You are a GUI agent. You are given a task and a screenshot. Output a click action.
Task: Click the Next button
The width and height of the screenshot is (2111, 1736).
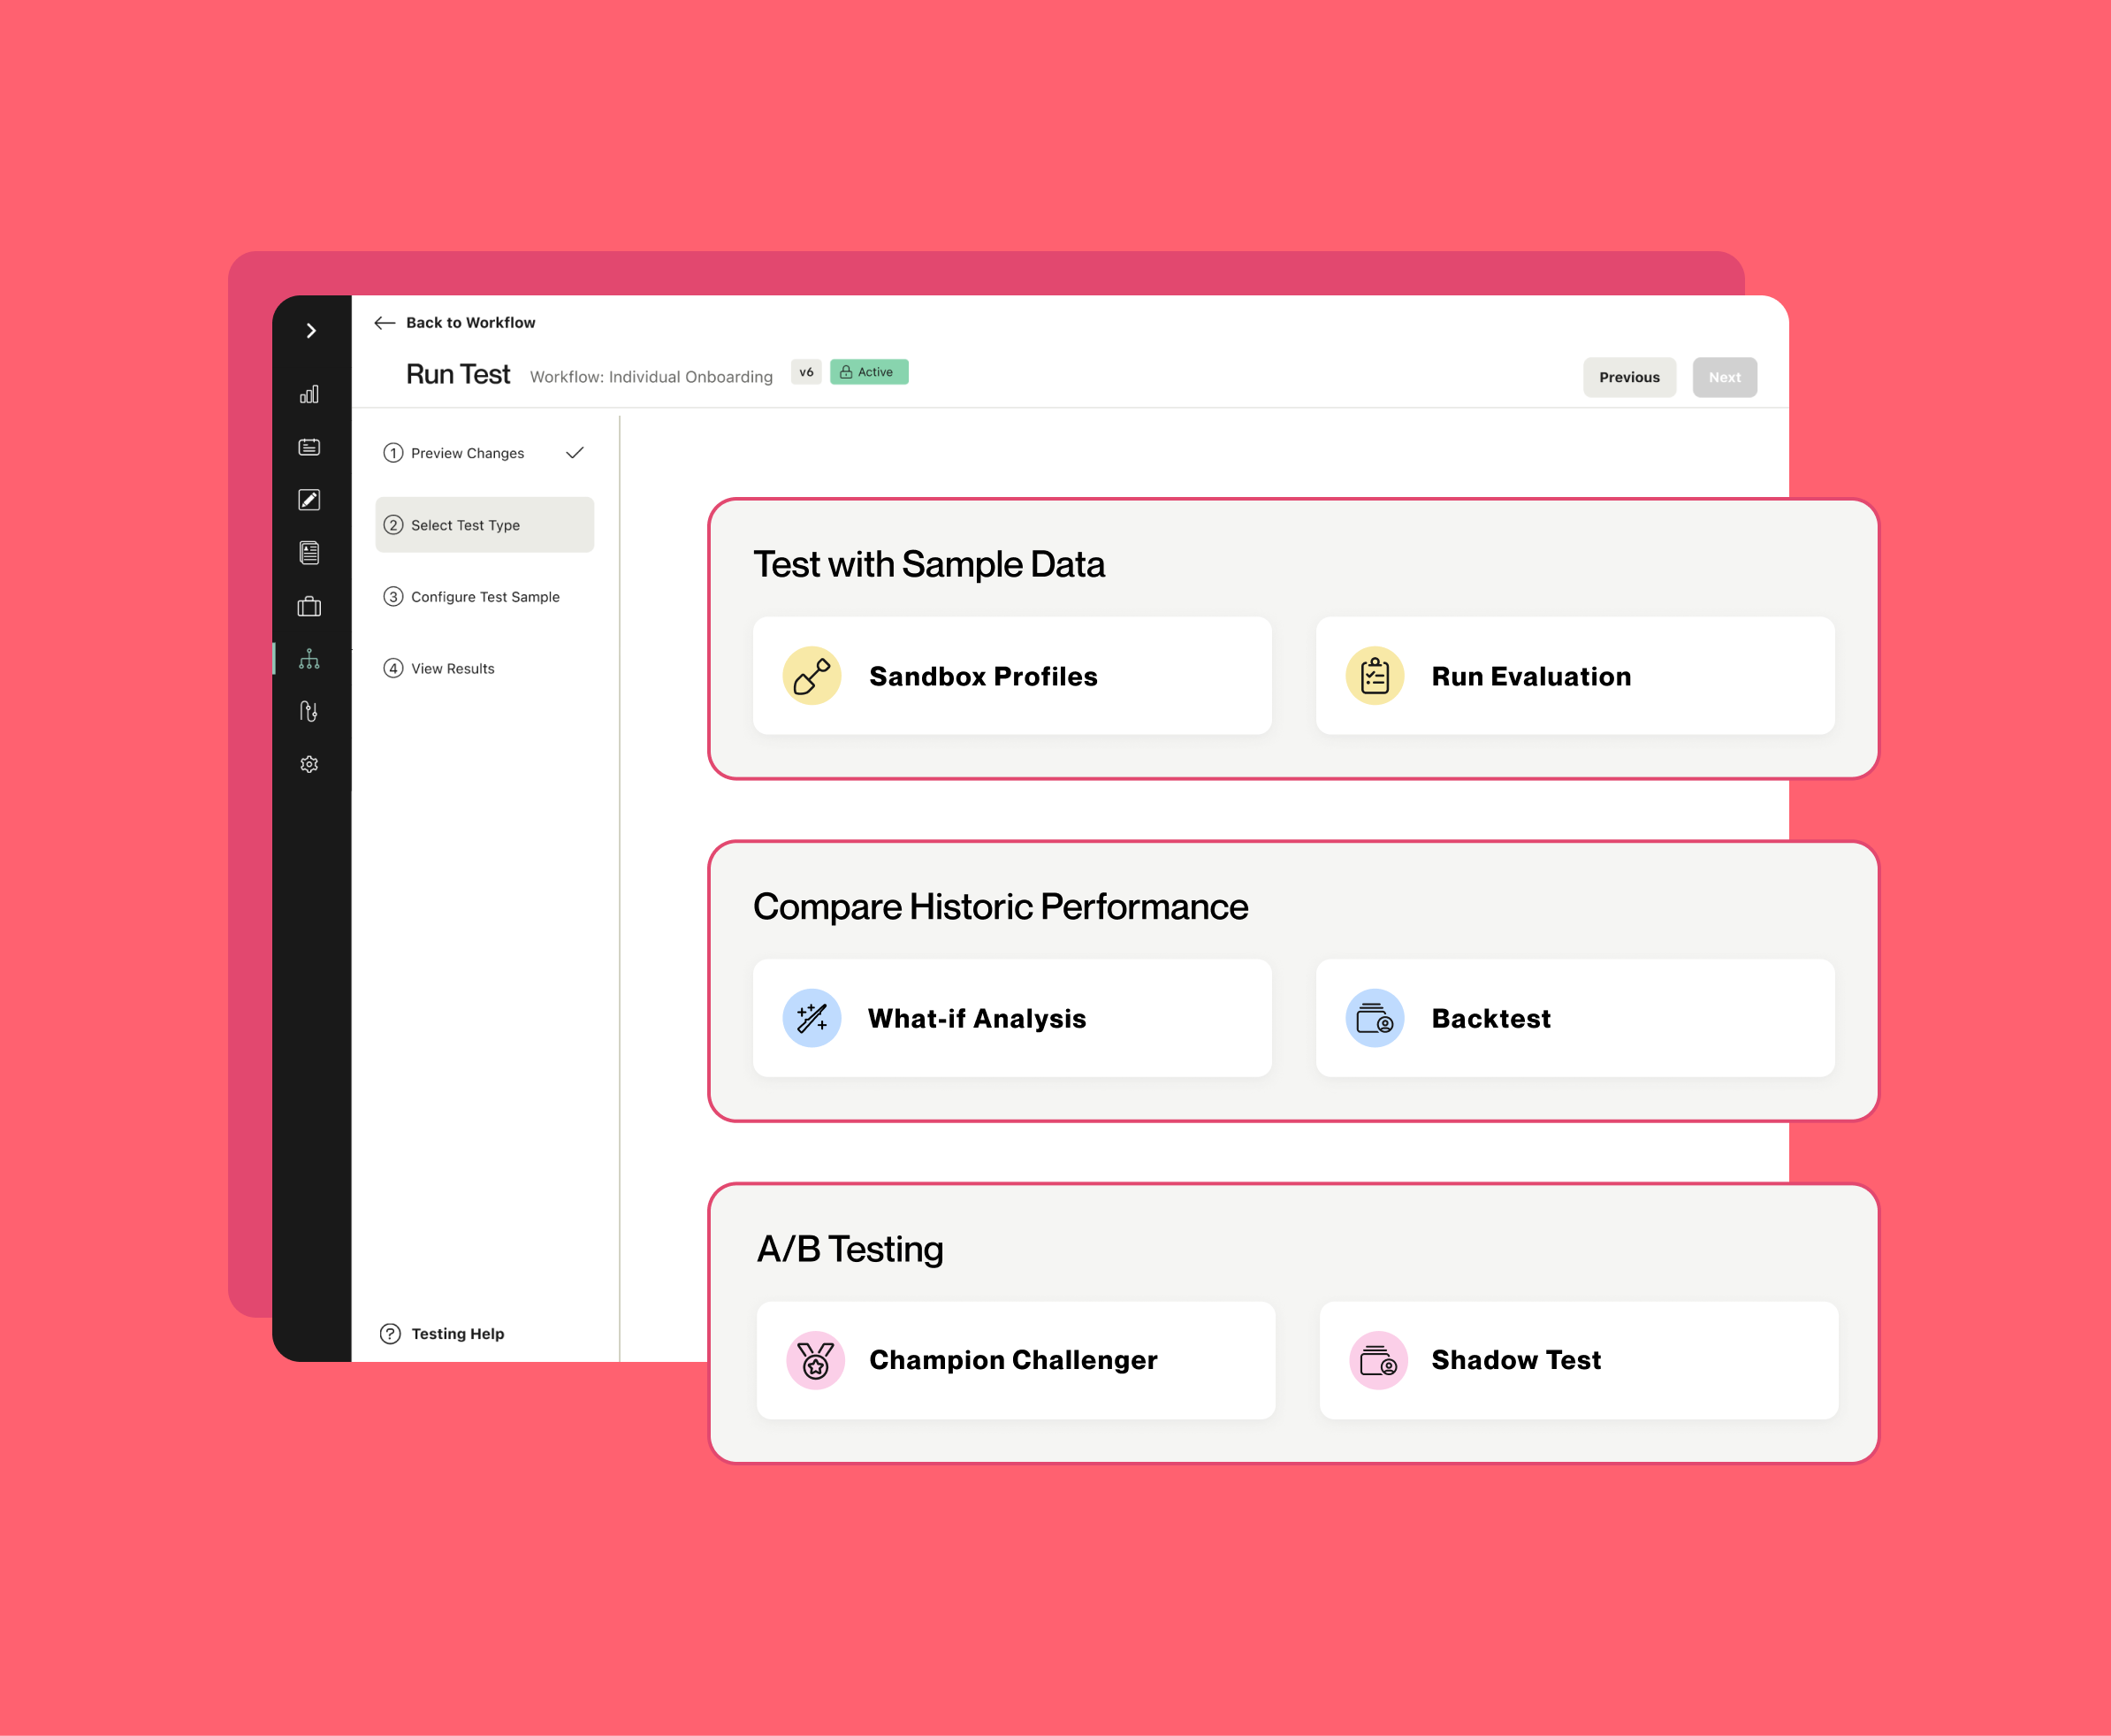[x=1726, y=375]
